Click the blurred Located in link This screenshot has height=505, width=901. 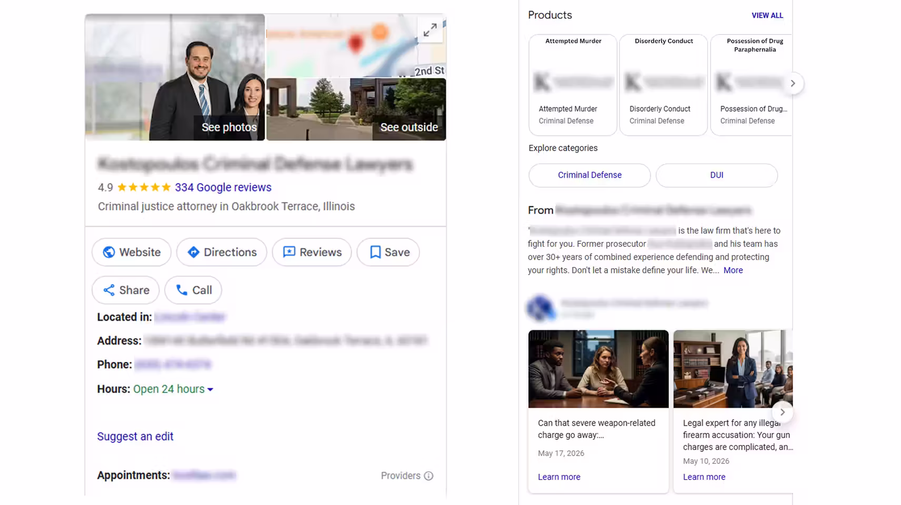pos(190,317)
